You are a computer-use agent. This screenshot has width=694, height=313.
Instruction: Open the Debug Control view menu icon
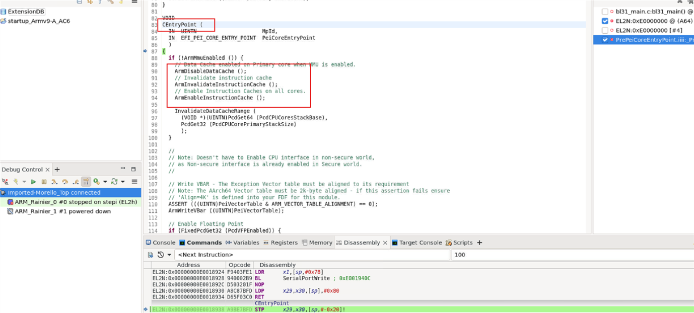[134, 182]
